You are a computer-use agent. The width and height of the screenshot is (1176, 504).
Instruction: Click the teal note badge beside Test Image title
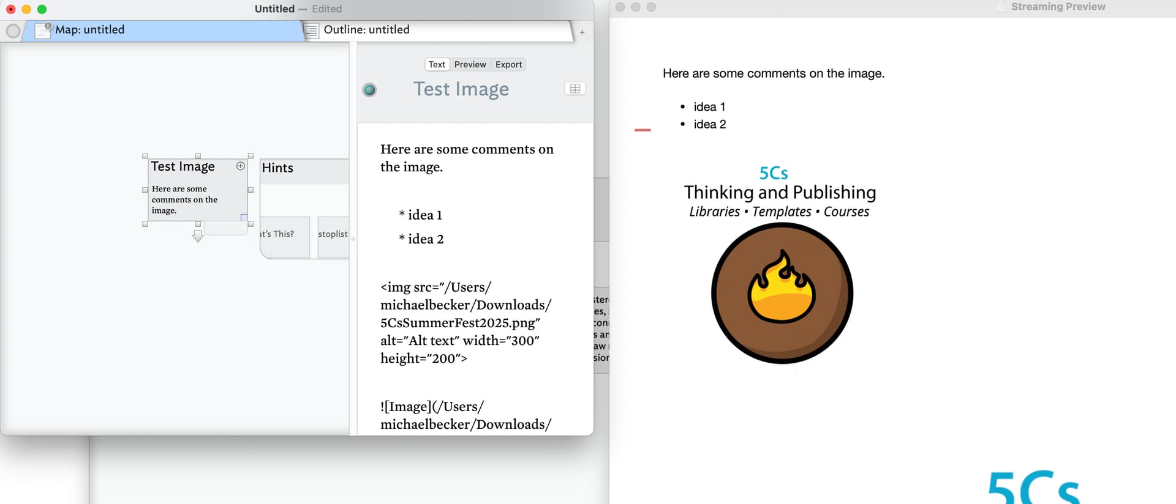point(369,90)
